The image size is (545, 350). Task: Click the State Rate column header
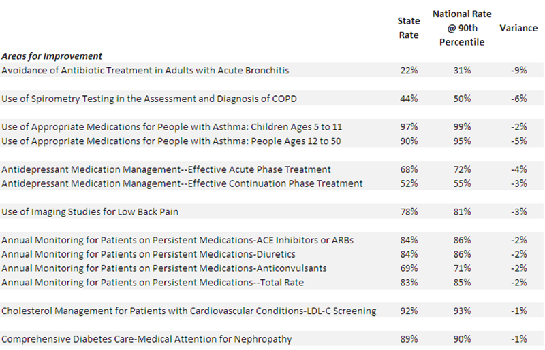coord(409,28)
